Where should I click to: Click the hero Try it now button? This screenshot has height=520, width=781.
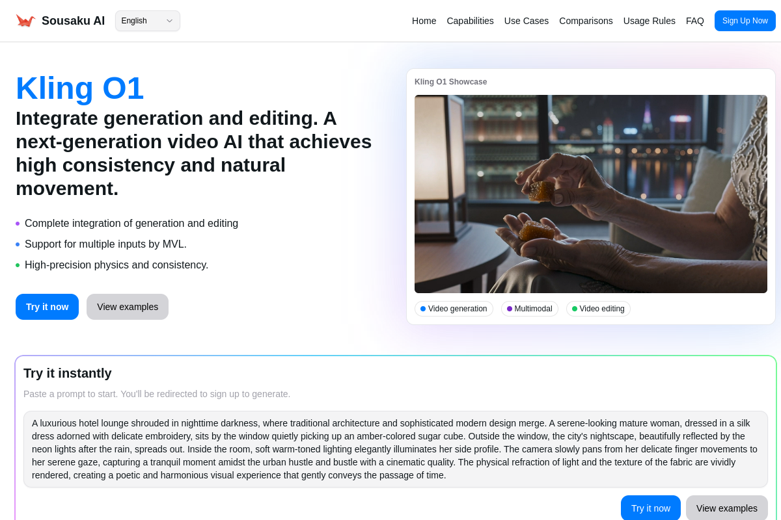coord(47,307)
